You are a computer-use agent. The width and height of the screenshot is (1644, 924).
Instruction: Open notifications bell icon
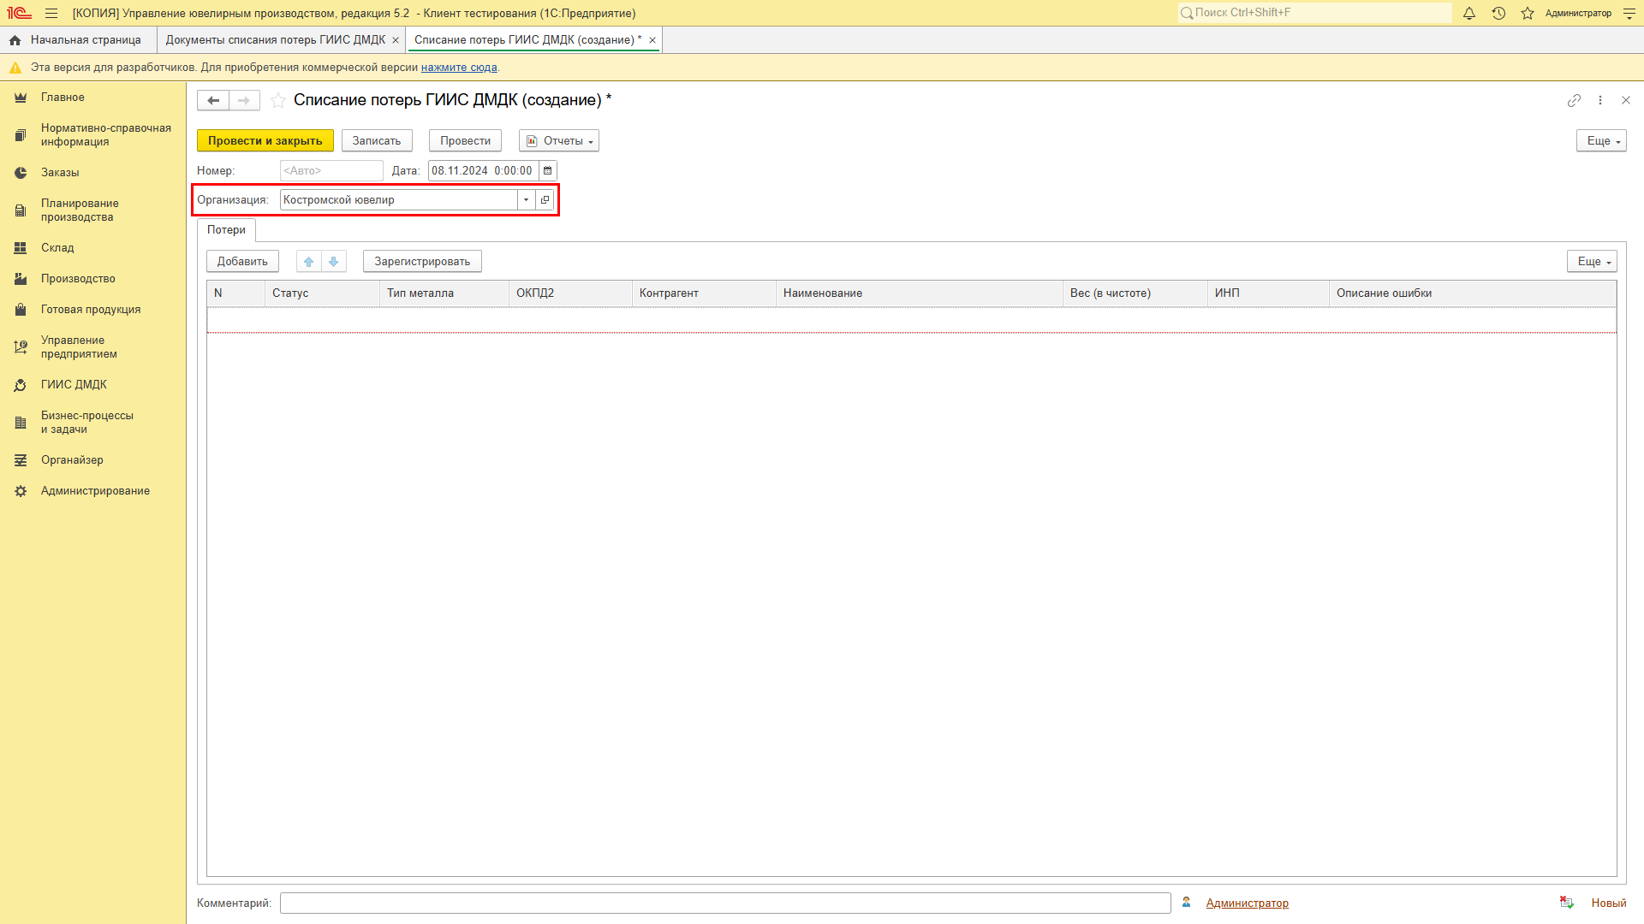[x=1469, y=13]
